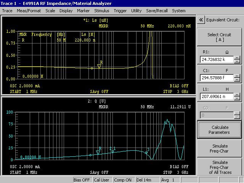Image resolution: width=244 pixels, height=183 pixels.
Task: Increase C1 value with up arrow
Action: (237, 76)
